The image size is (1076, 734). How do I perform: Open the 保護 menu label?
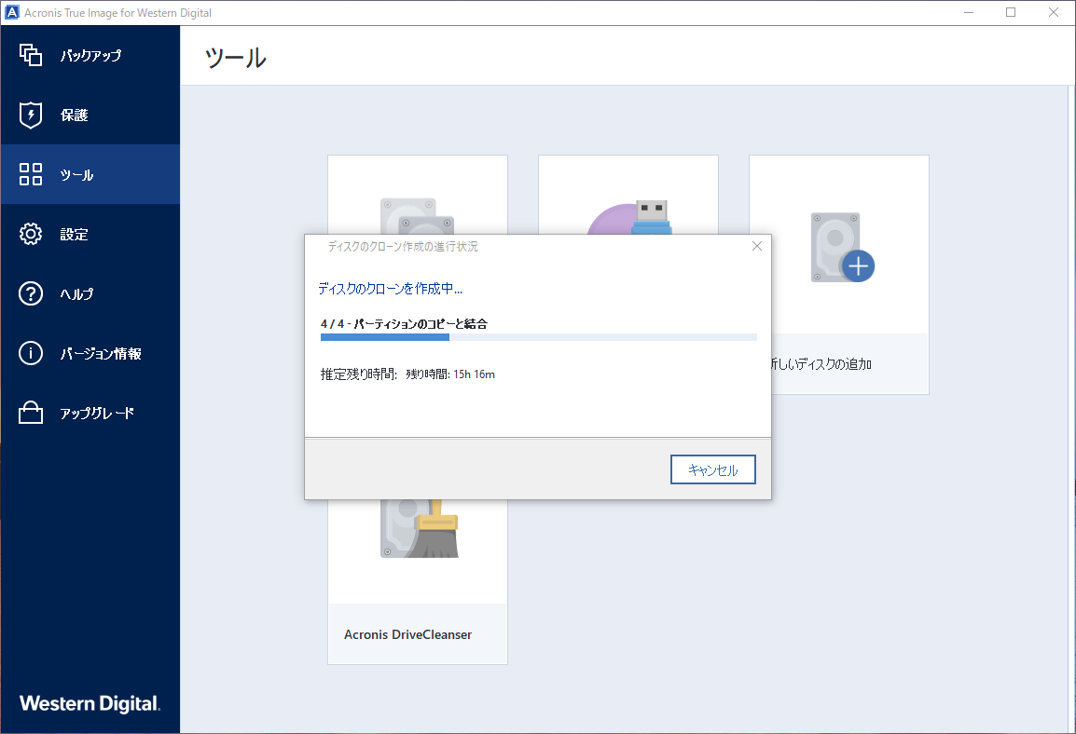[x=74, y=116]
